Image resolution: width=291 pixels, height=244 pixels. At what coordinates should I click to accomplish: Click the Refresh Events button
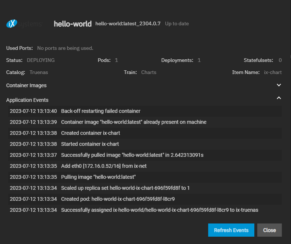tap(231, 230)
